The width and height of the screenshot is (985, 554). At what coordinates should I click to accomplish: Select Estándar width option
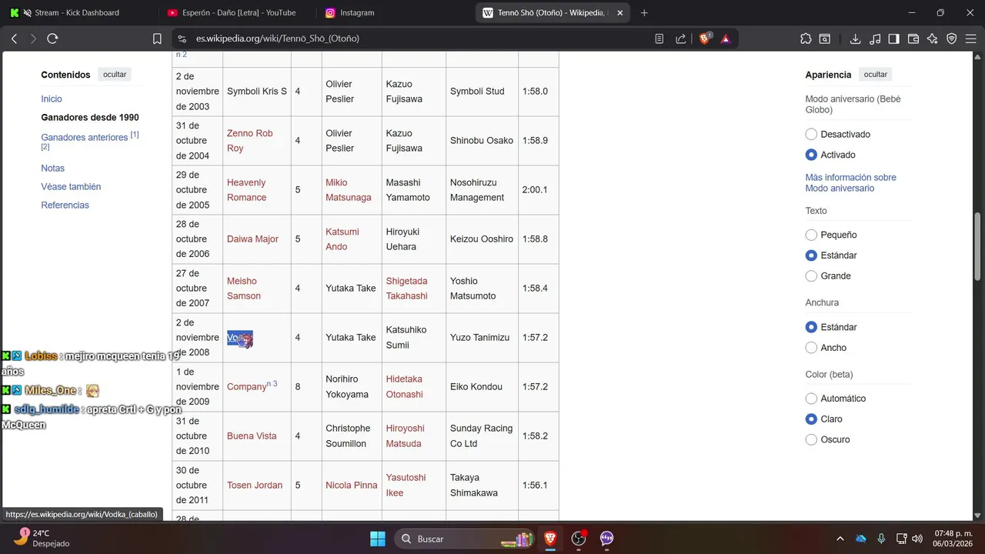click(811, 327)
